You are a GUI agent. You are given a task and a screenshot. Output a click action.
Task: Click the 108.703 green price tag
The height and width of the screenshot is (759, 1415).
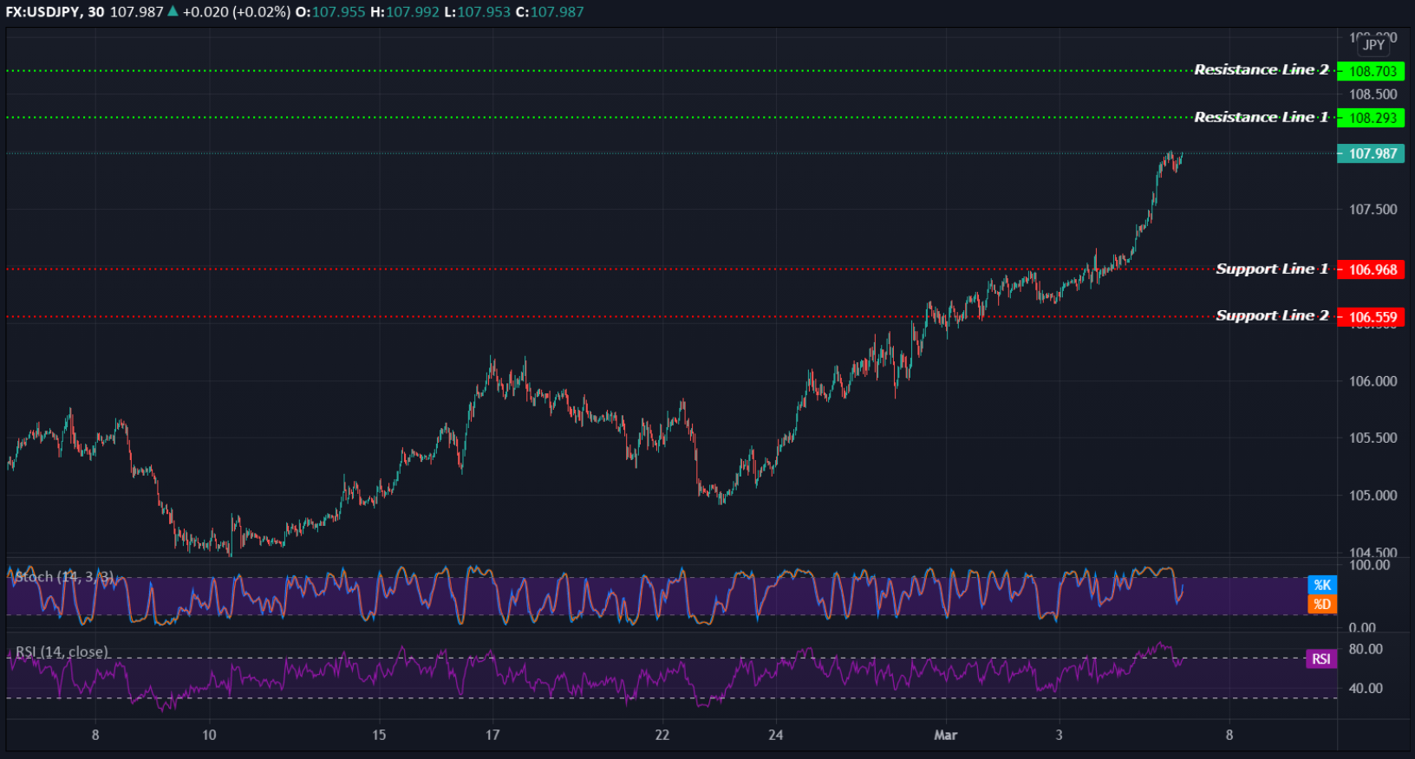click(x=1371, y=71)
